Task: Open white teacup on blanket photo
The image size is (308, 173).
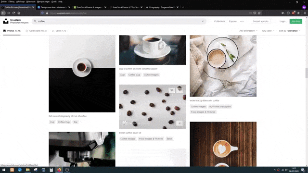Action: 223,66
